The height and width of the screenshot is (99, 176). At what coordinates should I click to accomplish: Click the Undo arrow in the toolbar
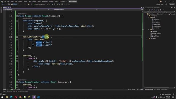(19, 4)
